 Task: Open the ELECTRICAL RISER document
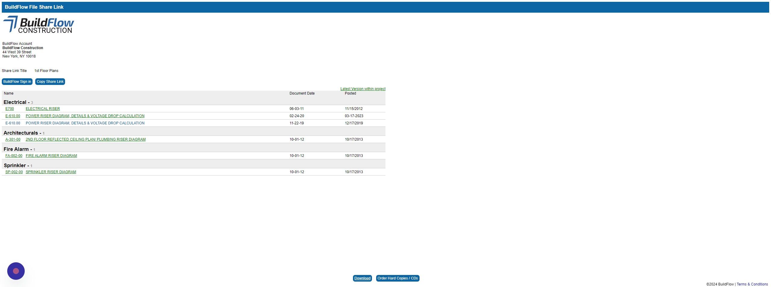click(43, 109)
